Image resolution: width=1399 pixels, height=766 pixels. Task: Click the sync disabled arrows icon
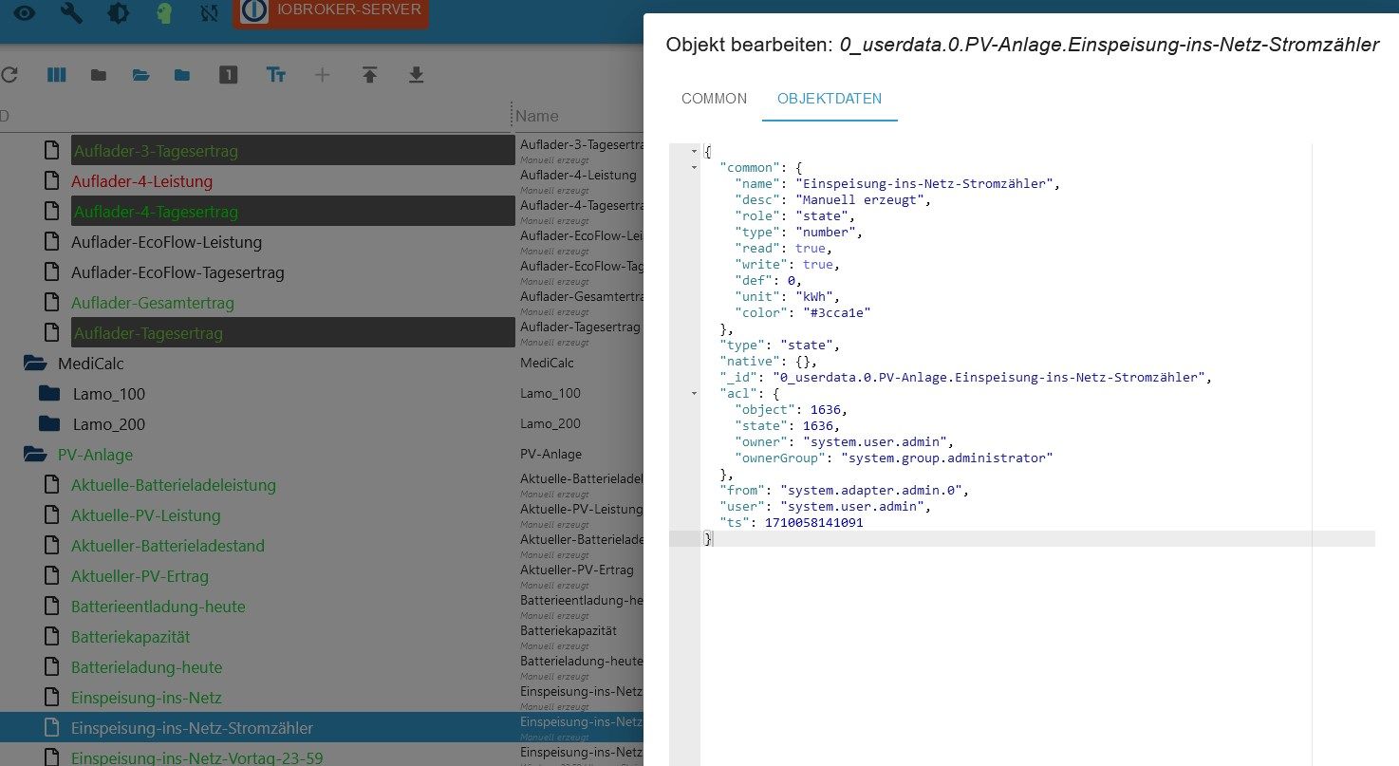[x=210, y=13]
